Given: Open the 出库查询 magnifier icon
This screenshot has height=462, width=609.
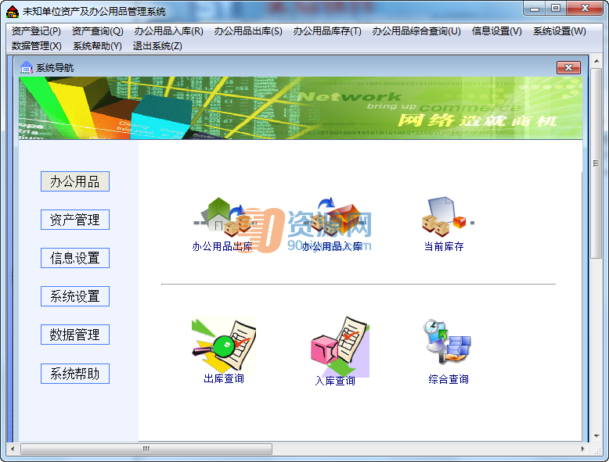Looking at the screenshot, I should [224, 345].
